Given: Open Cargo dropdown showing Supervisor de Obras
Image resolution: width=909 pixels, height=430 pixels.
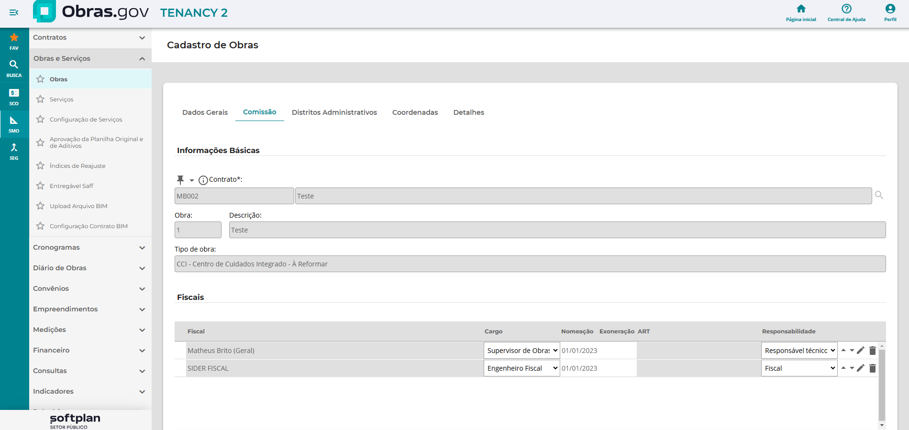Looking at the screenshot, I should coord(521,351).
